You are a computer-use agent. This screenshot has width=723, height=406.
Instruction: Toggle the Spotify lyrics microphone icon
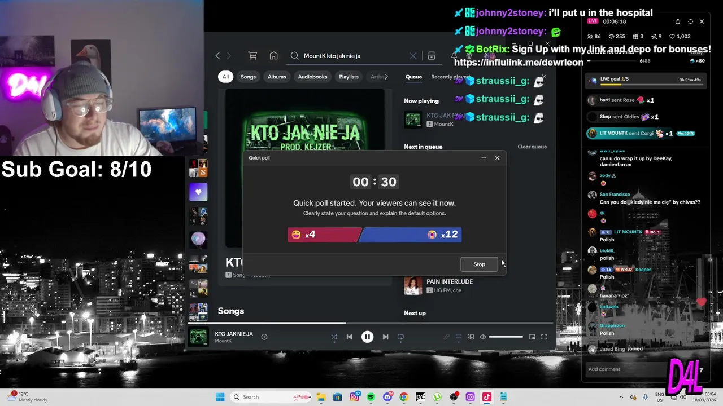coord(446,337)
